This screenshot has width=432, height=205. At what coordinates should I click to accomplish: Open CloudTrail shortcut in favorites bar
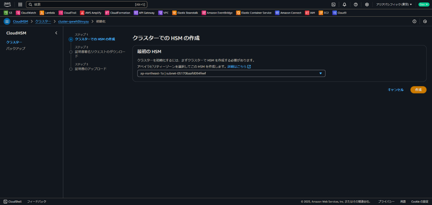point(67,13)
